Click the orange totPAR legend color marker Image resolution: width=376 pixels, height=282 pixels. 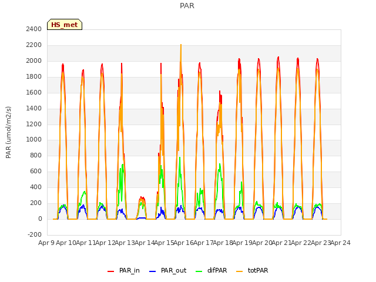click(x=239, y=271)
